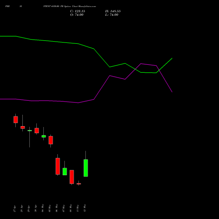Viewport: 219px width, 219px height.
Task: Click the green candlestick for 07 May
Action: [x=65, y=171]
